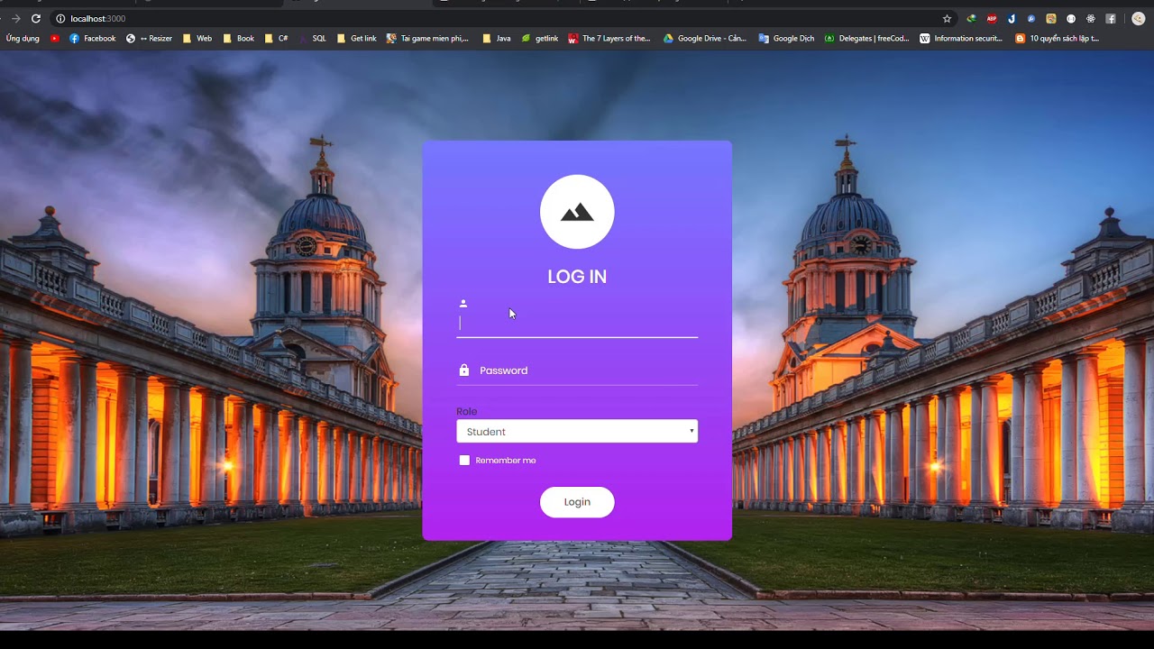
Task: Click the green-yellow extension icon after the star
Action: coord(972,18)
